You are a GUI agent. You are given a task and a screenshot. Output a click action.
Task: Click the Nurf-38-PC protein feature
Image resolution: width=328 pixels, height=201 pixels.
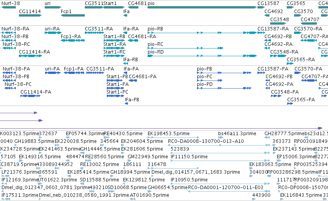[x=10, y=88]
